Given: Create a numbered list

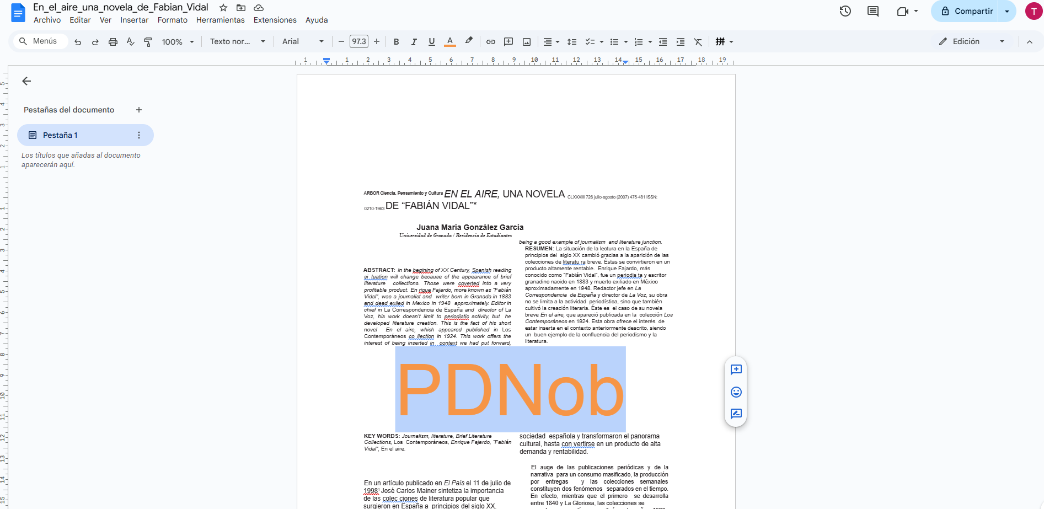Looking at the screenshot, I should [x=639, y=42].
